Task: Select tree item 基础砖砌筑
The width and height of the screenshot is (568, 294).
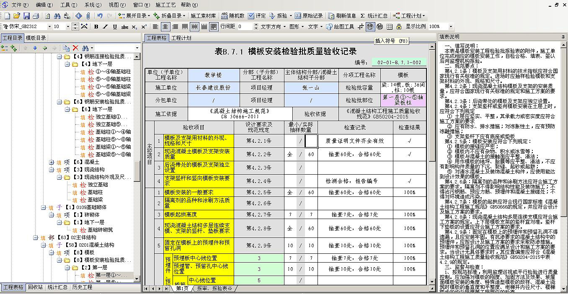Action: (x=100, y=230)
